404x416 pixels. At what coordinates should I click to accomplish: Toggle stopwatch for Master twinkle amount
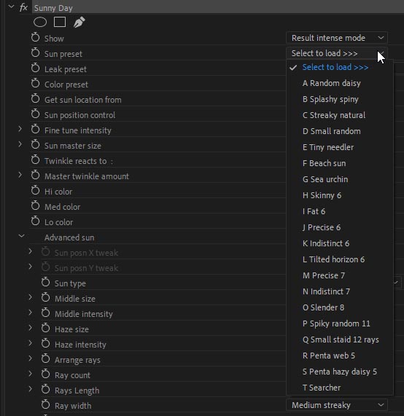pos(35,175)
